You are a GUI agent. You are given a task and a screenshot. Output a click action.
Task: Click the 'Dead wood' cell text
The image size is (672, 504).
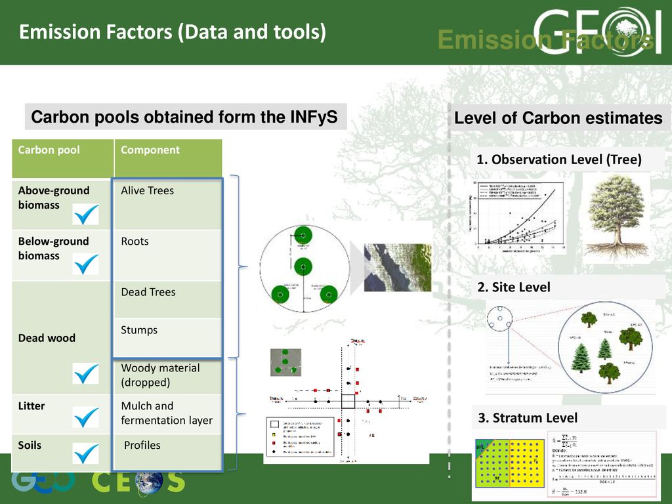pos(47,338)
